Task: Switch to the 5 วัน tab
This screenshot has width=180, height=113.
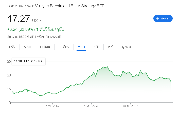Action: tap(27, 47)
